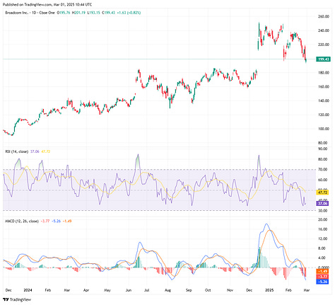Click the red -3.77 tag on MACD axis

(322, 277)
